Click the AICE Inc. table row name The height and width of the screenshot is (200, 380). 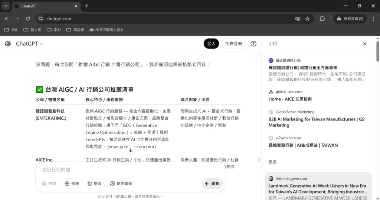(44, 160)
